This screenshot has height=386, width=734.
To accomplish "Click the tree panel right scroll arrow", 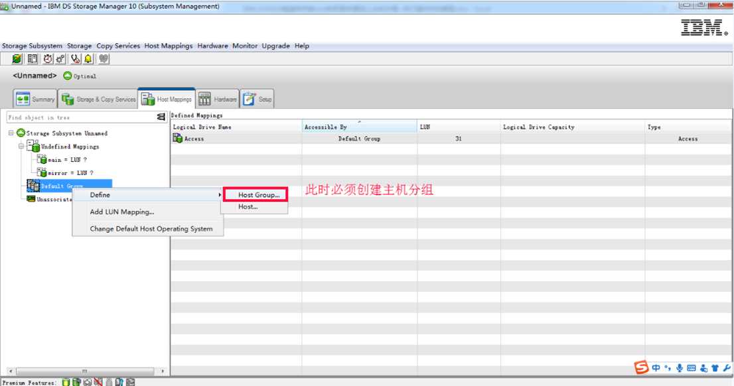I will point(163,371).
